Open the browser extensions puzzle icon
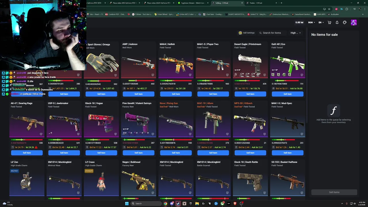Viewport: 368px width, 207px height. [347, 9]
